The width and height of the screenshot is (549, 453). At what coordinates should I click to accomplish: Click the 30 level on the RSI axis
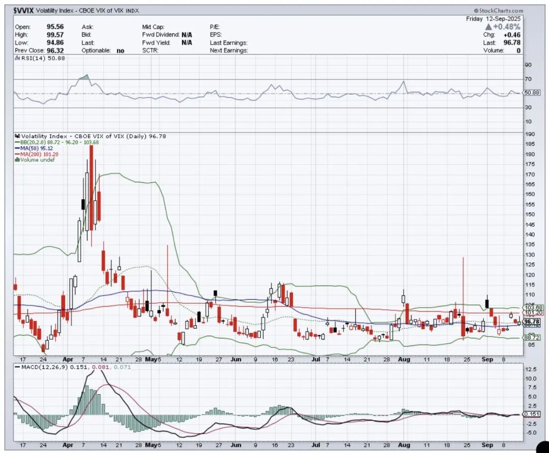(528, 107)
